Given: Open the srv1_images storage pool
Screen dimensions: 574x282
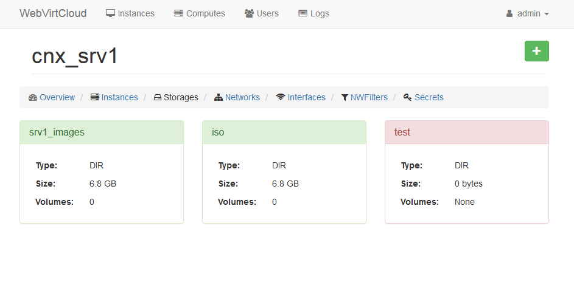Looking at the screenshot, I should [57, 132].
